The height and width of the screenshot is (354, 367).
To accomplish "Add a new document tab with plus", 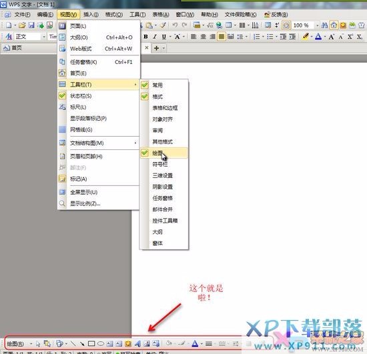I will 156,48.
